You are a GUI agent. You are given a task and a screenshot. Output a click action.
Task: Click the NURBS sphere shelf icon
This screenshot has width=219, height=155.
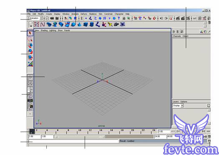tap(73, 25)
